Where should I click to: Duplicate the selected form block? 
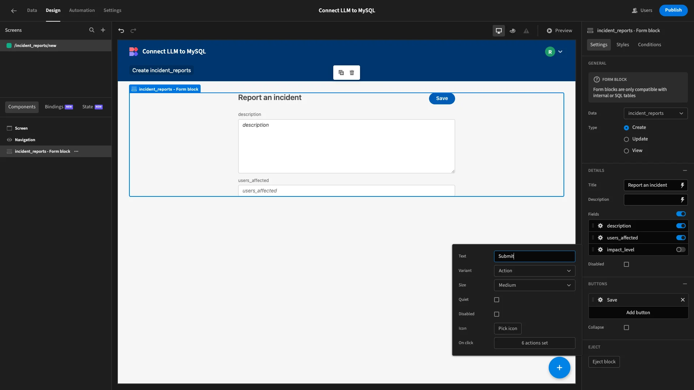click(x=341, y=73)
